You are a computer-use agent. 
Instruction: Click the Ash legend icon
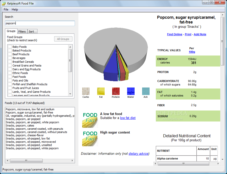point(146,91)
